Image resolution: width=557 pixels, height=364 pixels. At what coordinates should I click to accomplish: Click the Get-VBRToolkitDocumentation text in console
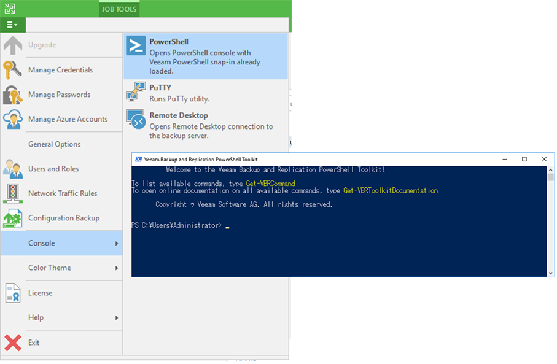point(391,191)
